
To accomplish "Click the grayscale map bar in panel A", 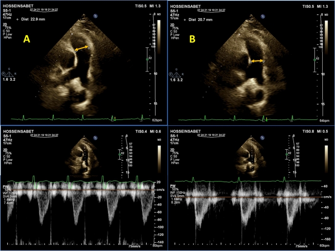I will tap(159, 37).
